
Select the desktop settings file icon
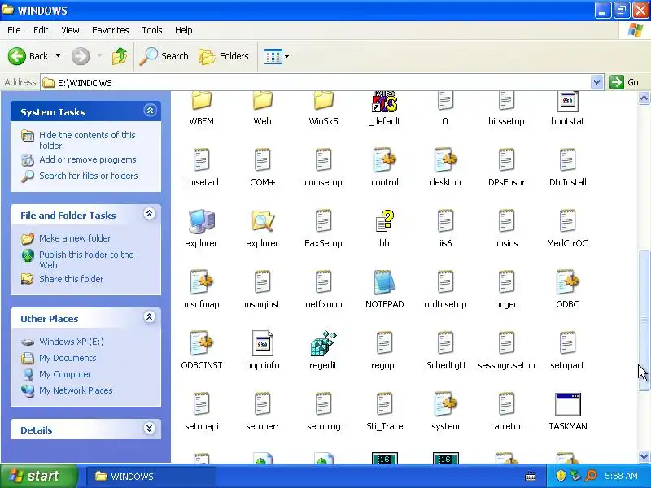(x=445, y=160)
